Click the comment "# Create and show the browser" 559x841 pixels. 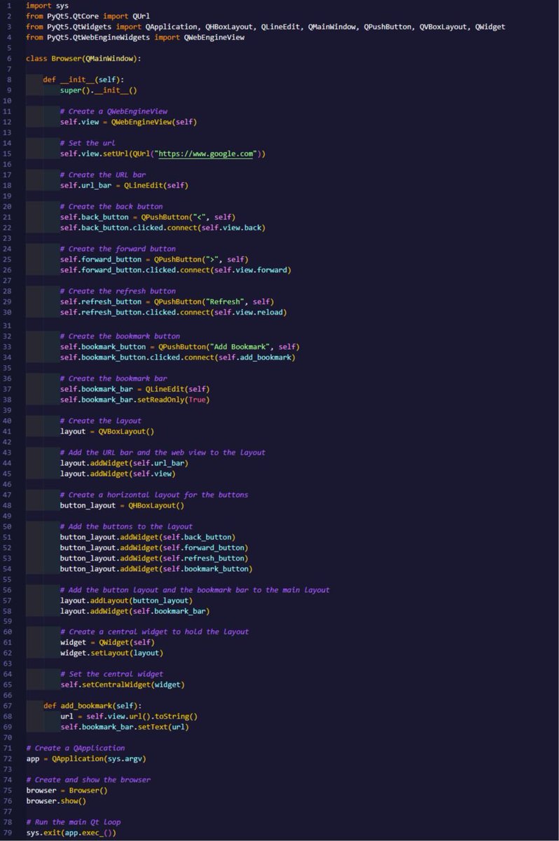click(88, 780)
